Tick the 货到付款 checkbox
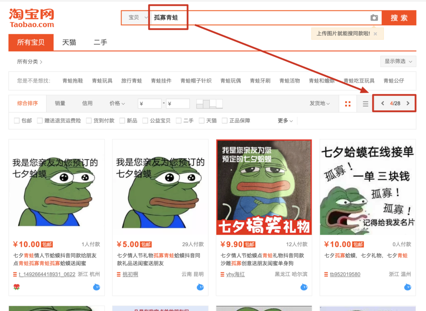Image resolution: width=426 pixels, height=311 pixels. click(x=89, y=121)
